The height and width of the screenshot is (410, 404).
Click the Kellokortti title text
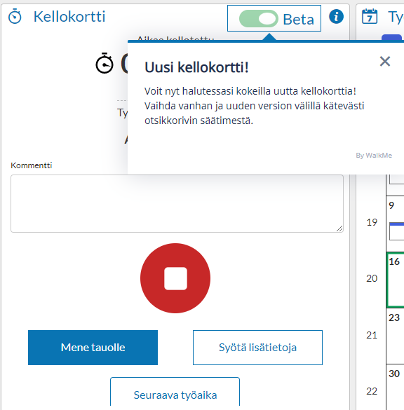pos(69,17)
